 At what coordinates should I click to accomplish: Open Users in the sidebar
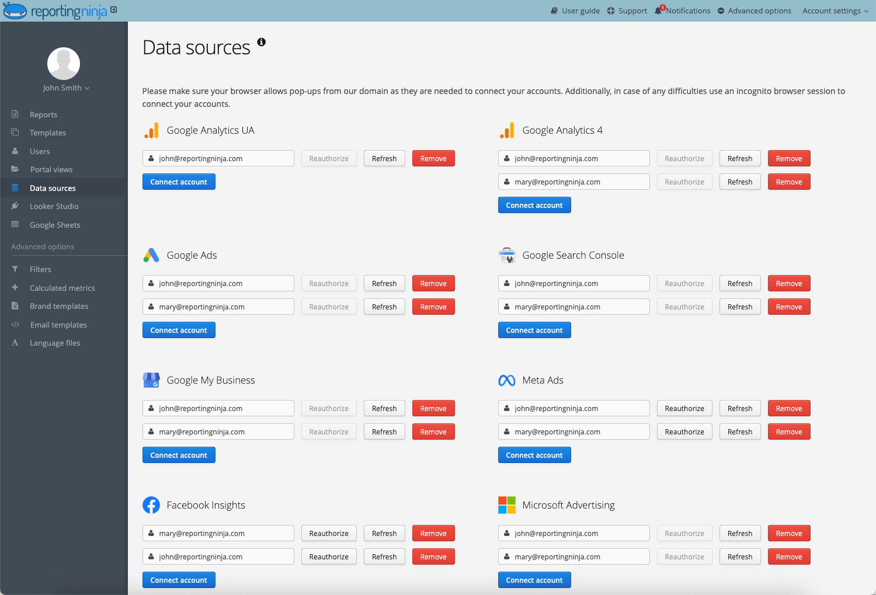tap(40, 151)
